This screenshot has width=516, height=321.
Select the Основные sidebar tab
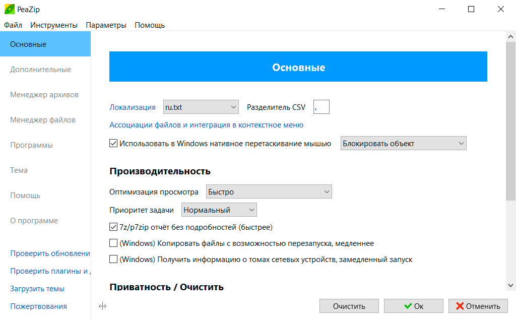pyautogui.click(x=45, y=44)
